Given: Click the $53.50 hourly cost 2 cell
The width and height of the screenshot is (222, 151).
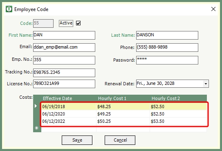Looking at the screenshot, I should pyautogui.click(x=178, y=121).
